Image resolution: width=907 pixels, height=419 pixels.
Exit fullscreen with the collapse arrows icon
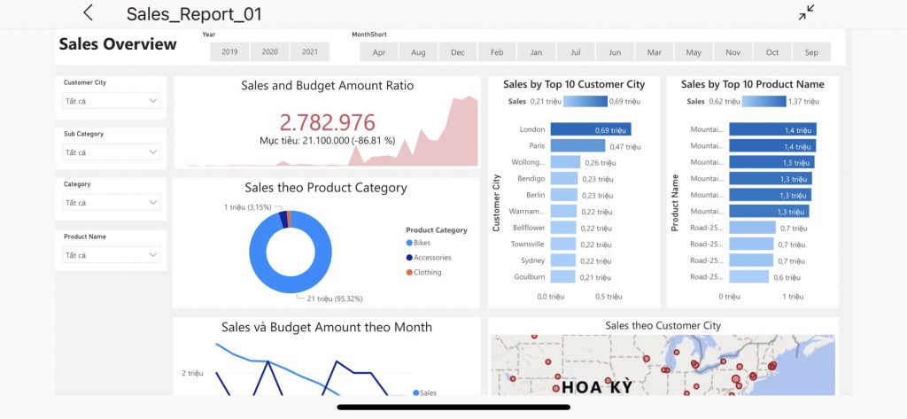pos(806,12)
